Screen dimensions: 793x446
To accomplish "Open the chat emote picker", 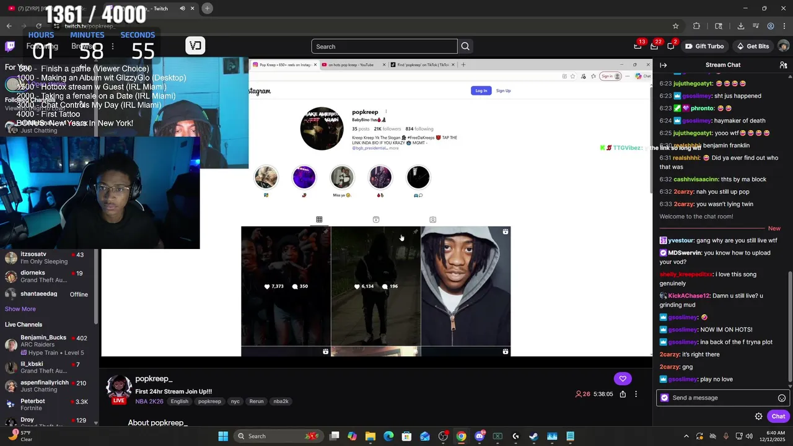I will (782, 398).
